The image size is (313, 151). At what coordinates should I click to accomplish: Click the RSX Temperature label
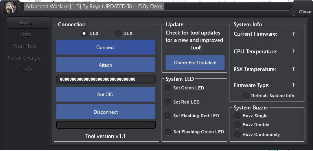255,69
